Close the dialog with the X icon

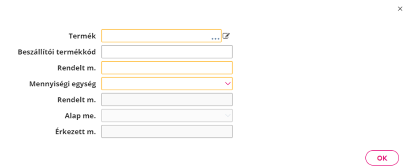[x=400, y=9]
